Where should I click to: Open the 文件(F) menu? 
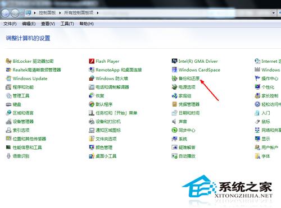click(10, 24)
